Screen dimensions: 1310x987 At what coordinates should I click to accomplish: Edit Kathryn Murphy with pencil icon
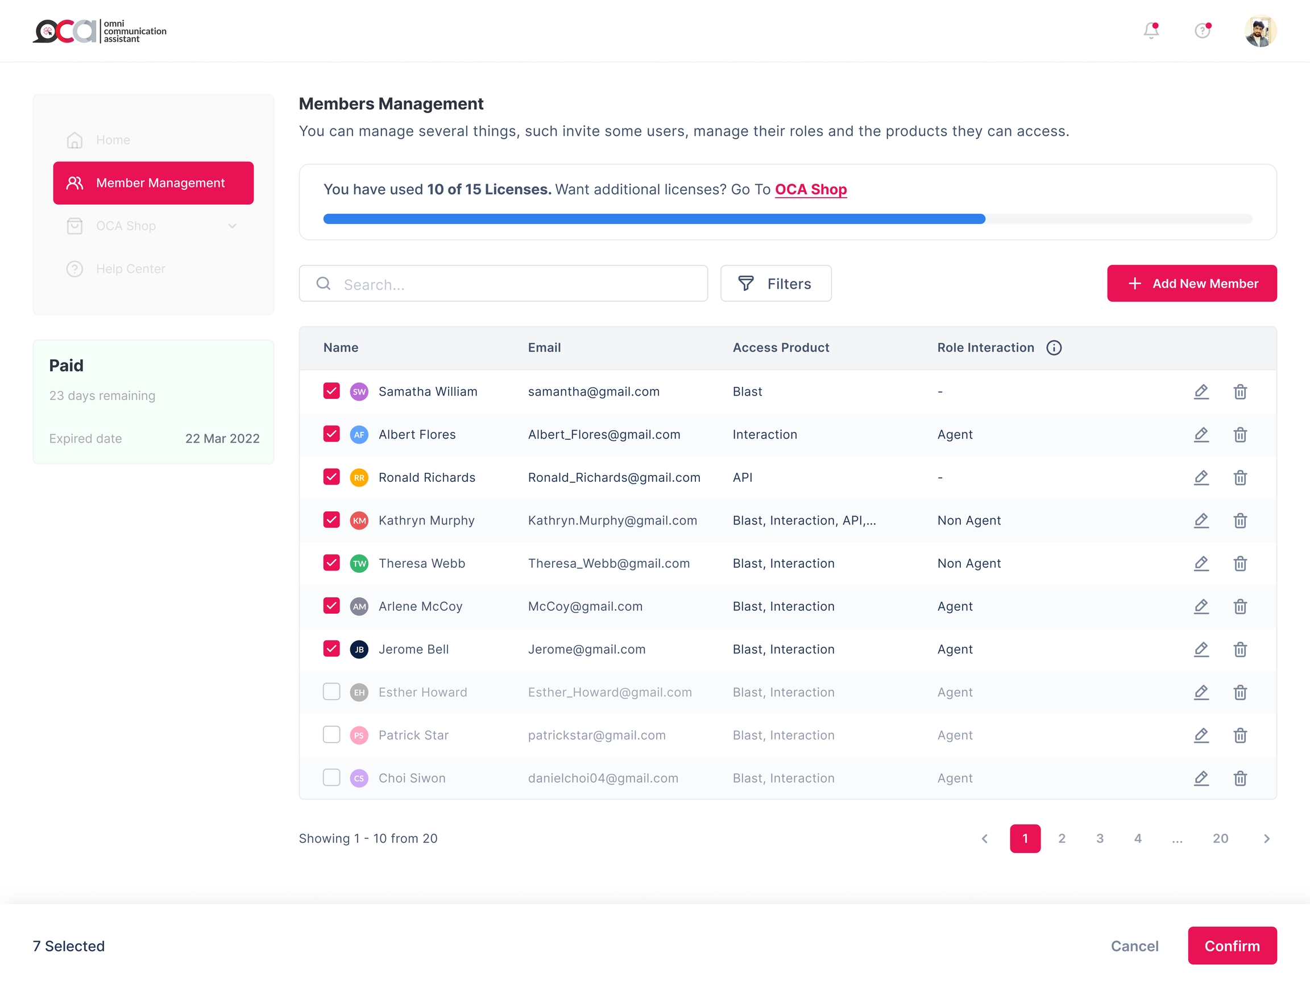[1201, 520]
